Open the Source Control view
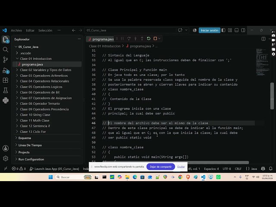 tap(6, 60)
